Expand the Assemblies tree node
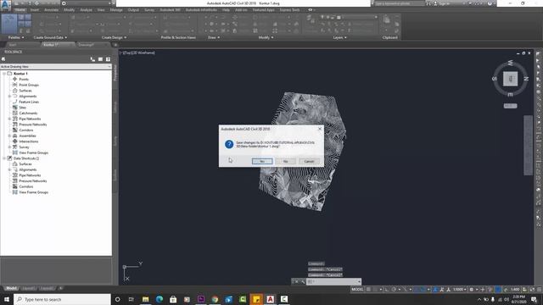 tap(9, 136)
